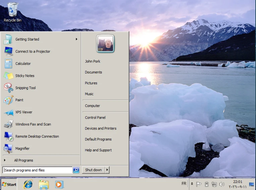This screenshot has width=256, height=190.
Task: Open the Calculator app icon
Action: tap(8, 63)
